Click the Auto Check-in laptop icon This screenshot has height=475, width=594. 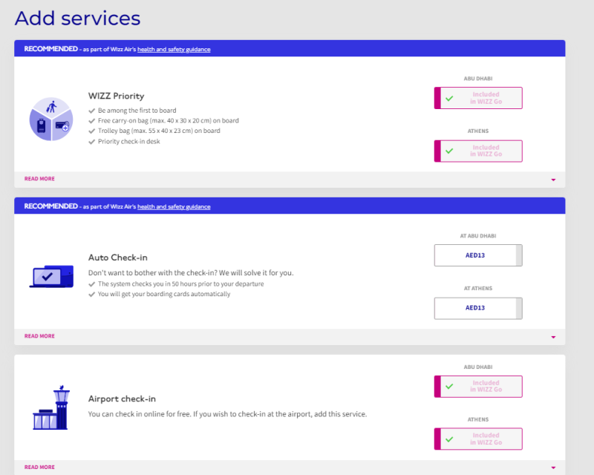click(51, 277)
